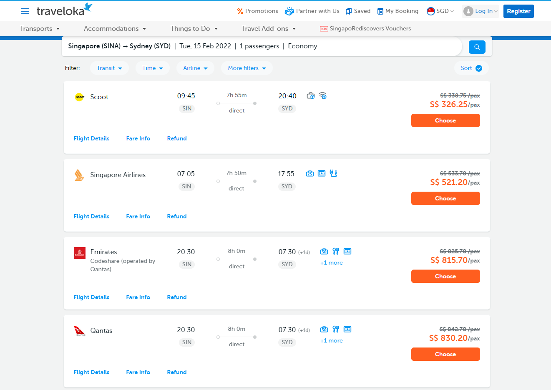Open the Airline filter dropdown
Viewport: 551px width, 390px height.
pos(195,68)
